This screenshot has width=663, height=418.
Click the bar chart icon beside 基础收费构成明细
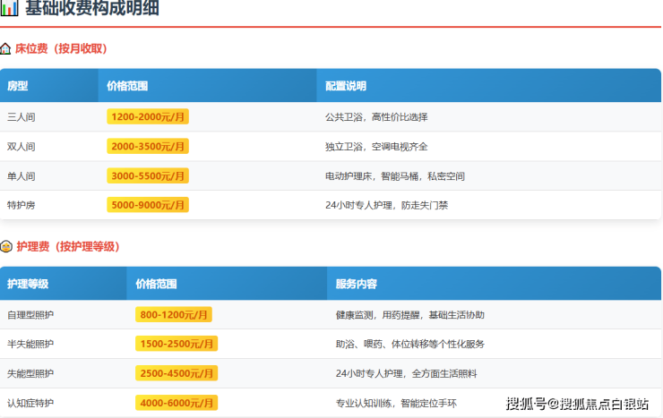[9, 8]
